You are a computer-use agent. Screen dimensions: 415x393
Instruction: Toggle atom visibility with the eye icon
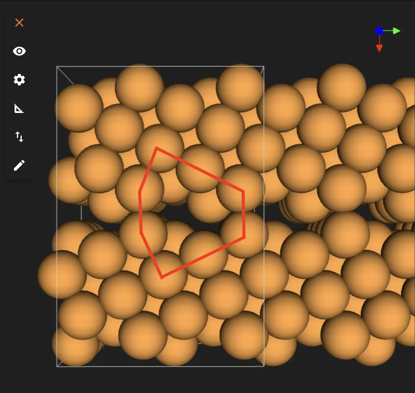click(x=19, y=51)
